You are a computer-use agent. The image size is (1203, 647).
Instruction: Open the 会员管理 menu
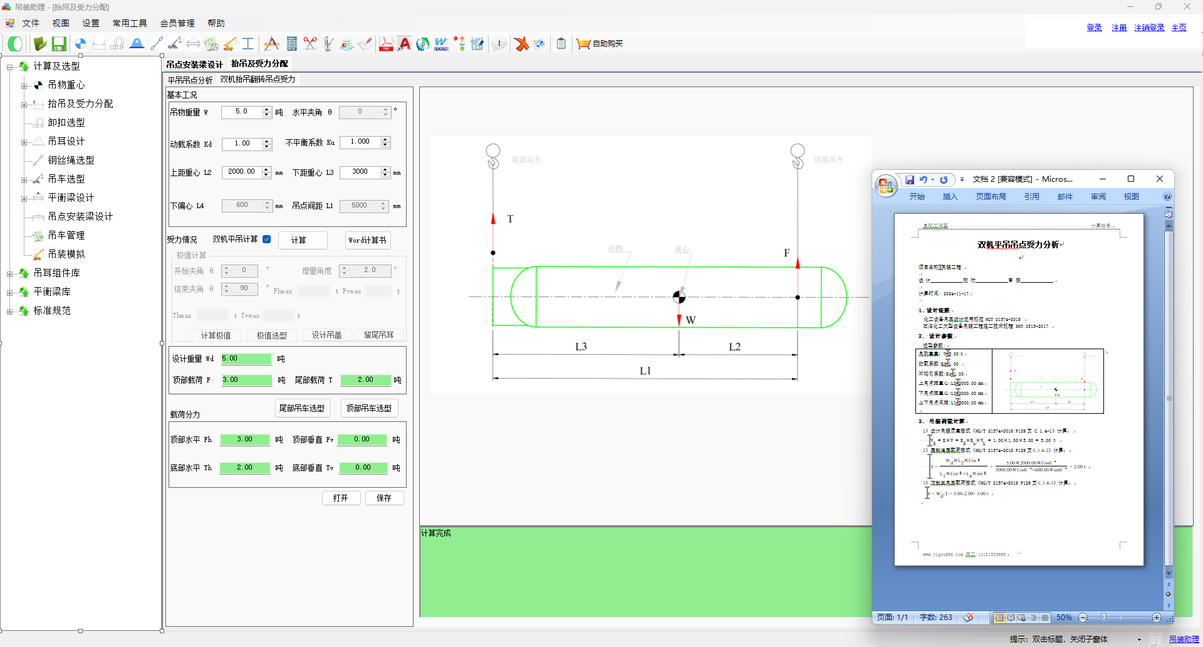[177, 23]
